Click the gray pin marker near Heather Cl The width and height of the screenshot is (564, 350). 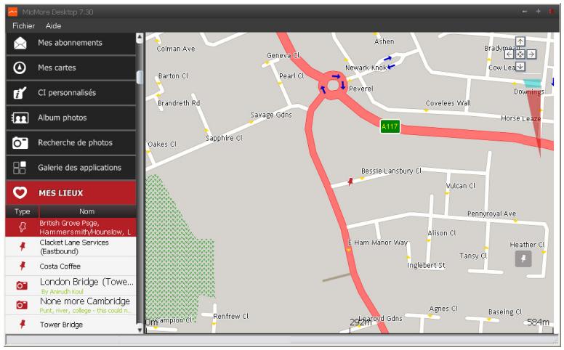coord(523,259)
